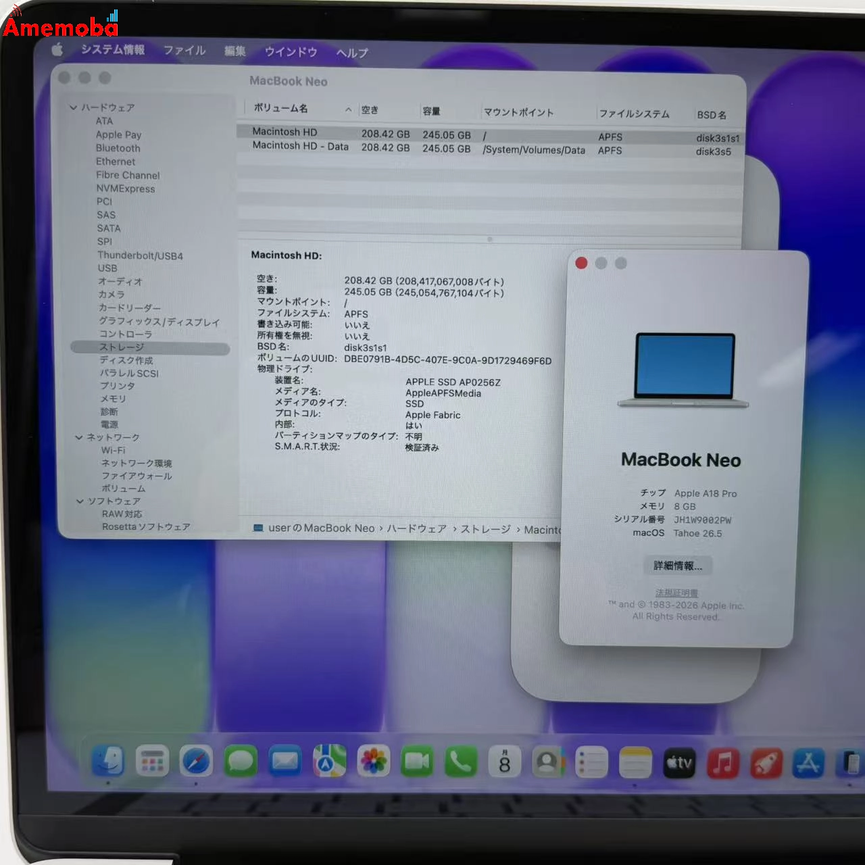Sort by the マウントポイント column header
Image resolution: width=865 pixels, height=865 pixels.
pos(518,112)
